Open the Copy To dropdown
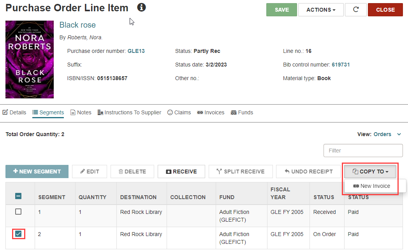 [370, 171]
